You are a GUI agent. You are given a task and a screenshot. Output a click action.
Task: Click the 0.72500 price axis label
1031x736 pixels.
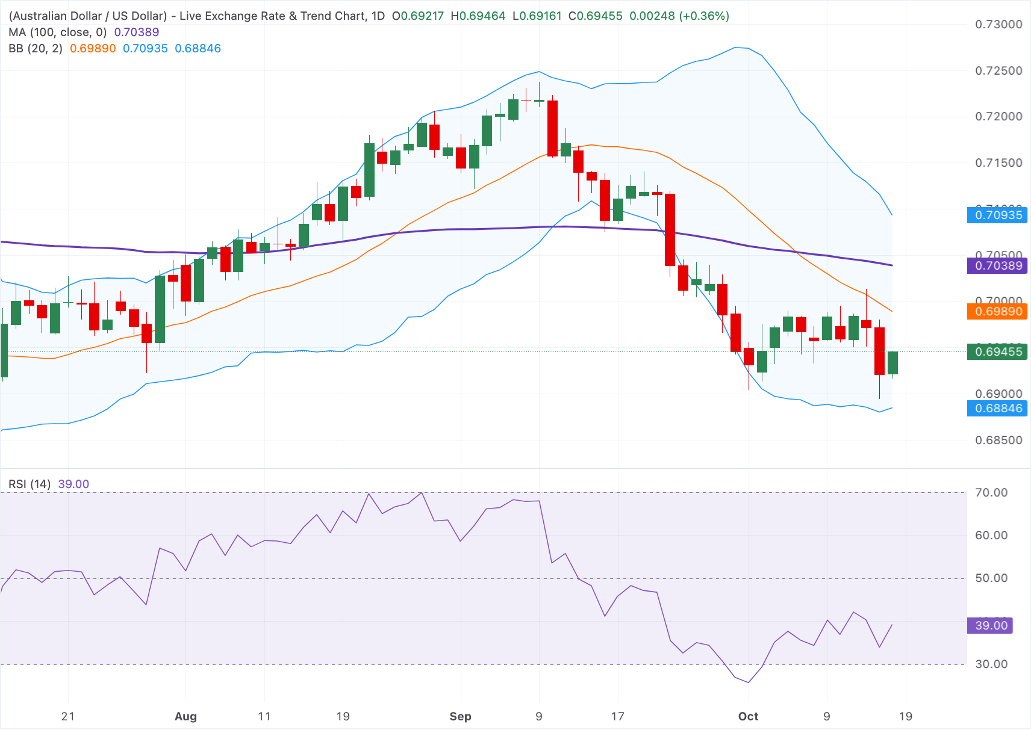[998, 70]
